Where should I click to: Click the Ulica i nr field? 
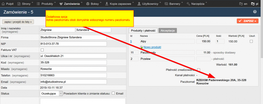73,56
